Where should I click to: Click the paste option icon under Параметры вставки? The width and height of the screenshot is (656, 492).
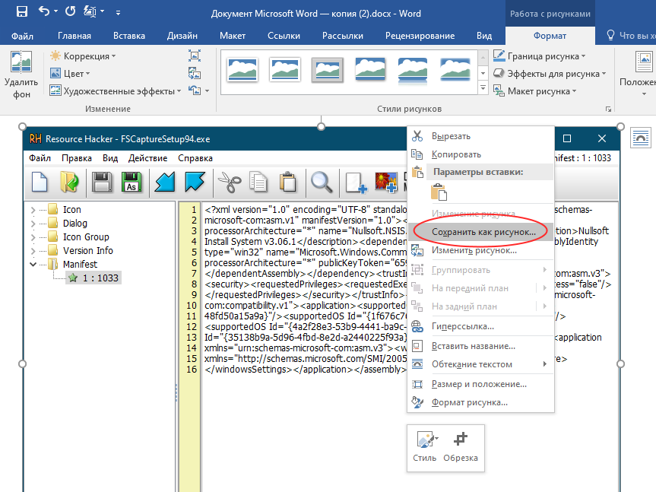[439, 192]
